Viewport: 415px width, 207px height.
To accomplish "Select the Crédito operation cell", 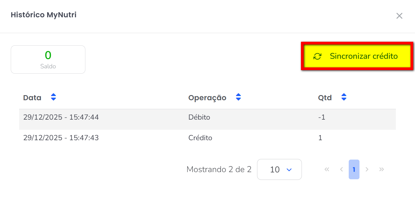I will coord(200,138).
